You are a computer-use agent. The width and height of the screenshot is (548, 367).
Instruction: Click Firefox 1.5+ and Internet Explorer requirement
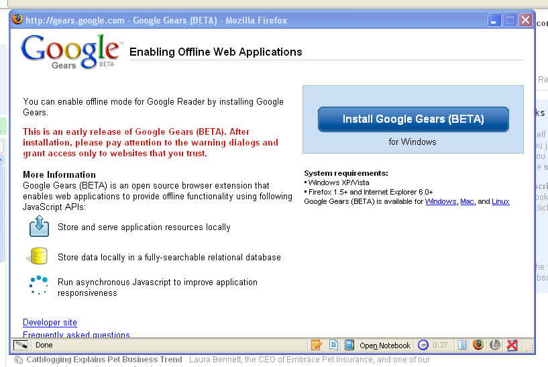point(370,193)
